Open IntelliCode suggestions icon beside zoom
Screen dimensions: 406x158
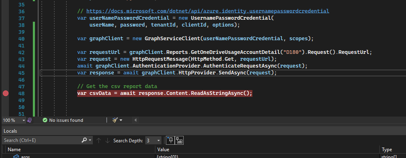click(29, 120)
